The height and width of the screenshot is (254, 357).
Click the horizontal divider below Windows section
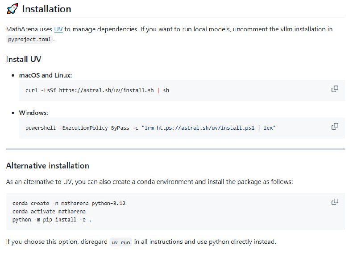pos(175,149)
